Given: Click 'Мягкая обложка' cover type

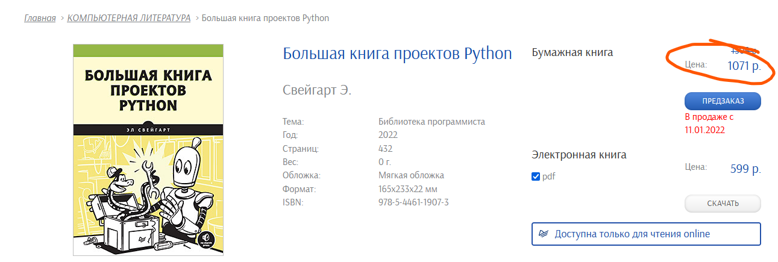Looking at the screenshot, I should [x=411, y=175].
